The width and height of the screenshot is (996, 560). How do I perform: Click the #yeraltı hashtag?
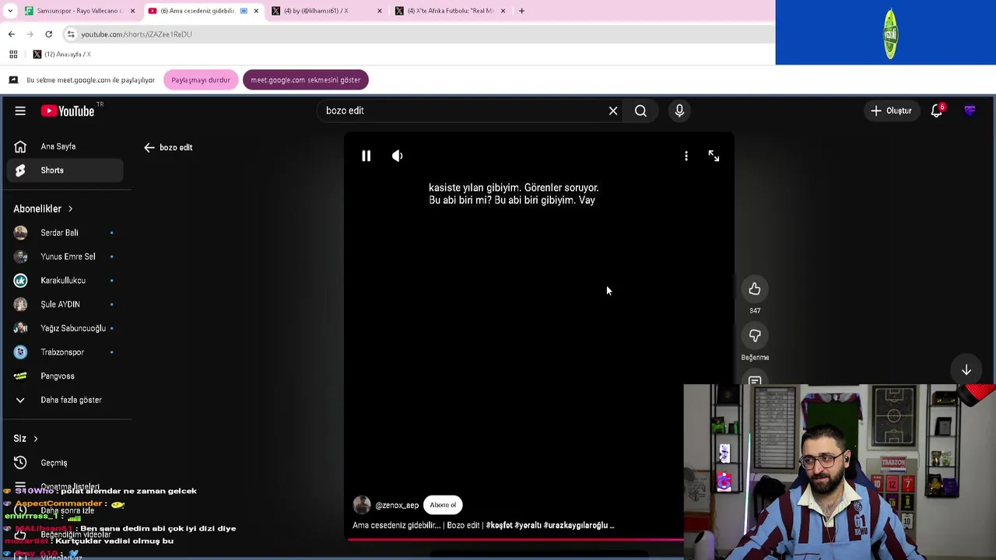point(528,525)
